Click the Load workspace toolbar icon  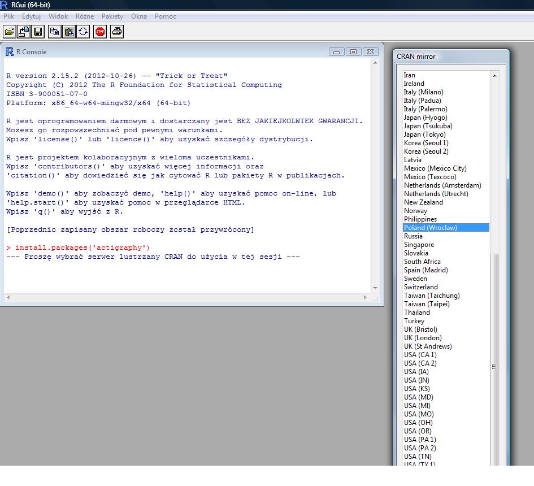[24, 32]
